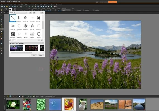Viewport: 159px width, 111px height.
Task: Click Cancel in the brush picker
Action: click(40, 55)
